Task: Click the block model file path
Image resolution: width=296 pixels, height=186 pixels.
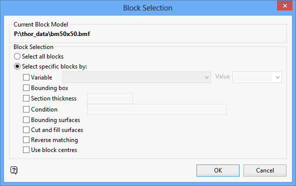Action: 52,34
